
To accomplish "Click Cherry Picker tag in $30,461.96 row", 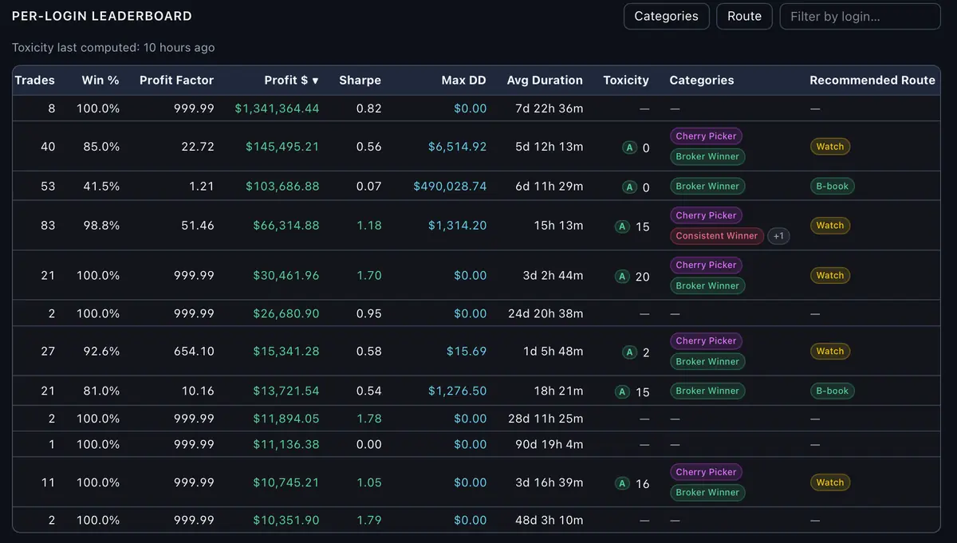I will coord(707,265).
